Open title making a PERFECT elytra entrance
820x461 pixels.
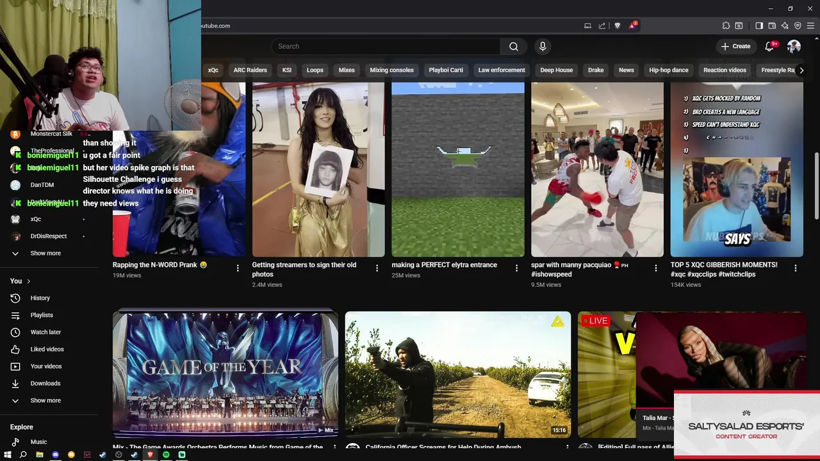click(x=444, y=264)
